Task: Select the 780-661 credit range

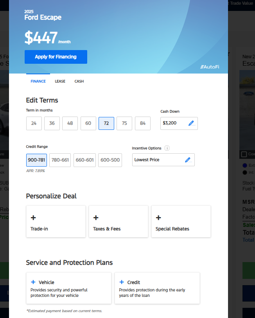Action: (60, 160)
